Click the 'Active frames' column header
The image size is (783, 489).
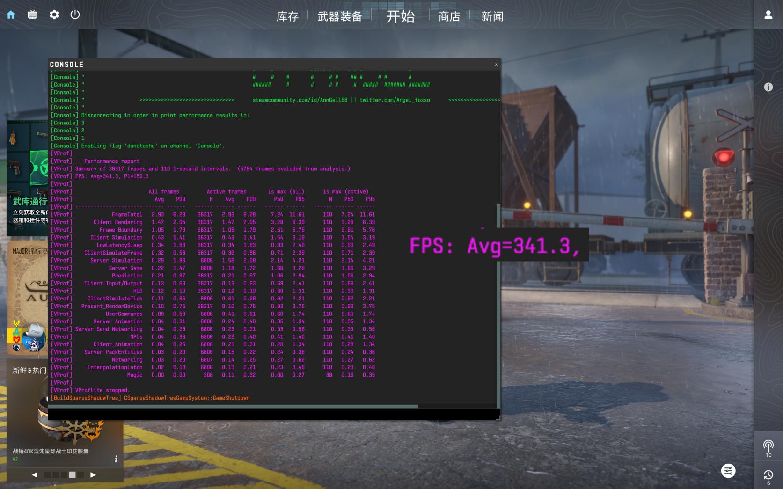227,192
